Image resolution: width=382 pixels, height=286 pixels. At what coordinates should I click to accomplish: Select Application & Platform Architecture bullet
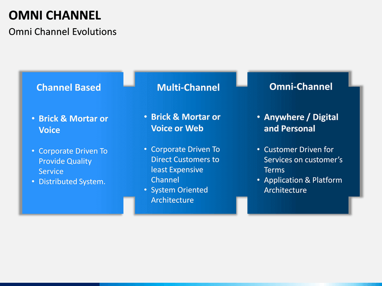coord(303,185)
